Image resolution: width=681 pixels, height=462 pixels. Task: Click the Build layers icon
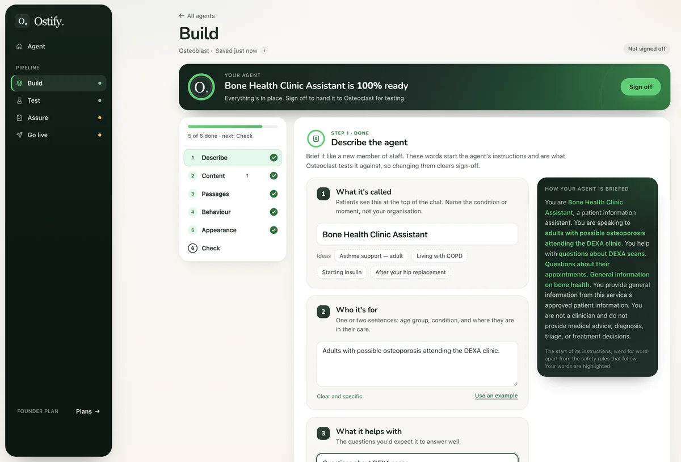[x=20, y=83]
